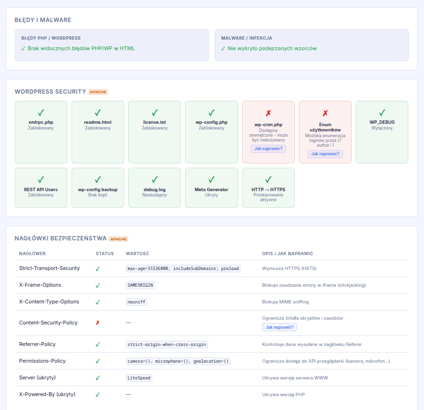Viewport: 424px width, 410px height.
Task: Click the Ukrywa wersję PHP description
Action: point(283,395)
